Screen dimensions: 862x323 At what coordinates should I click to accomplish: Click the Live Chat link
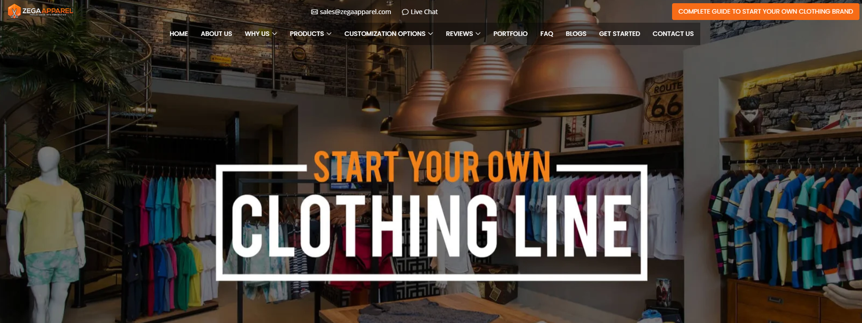[424, 12]
